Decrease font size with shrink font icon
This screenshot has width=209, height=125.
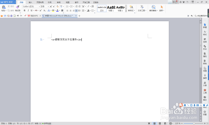(54, 6)
